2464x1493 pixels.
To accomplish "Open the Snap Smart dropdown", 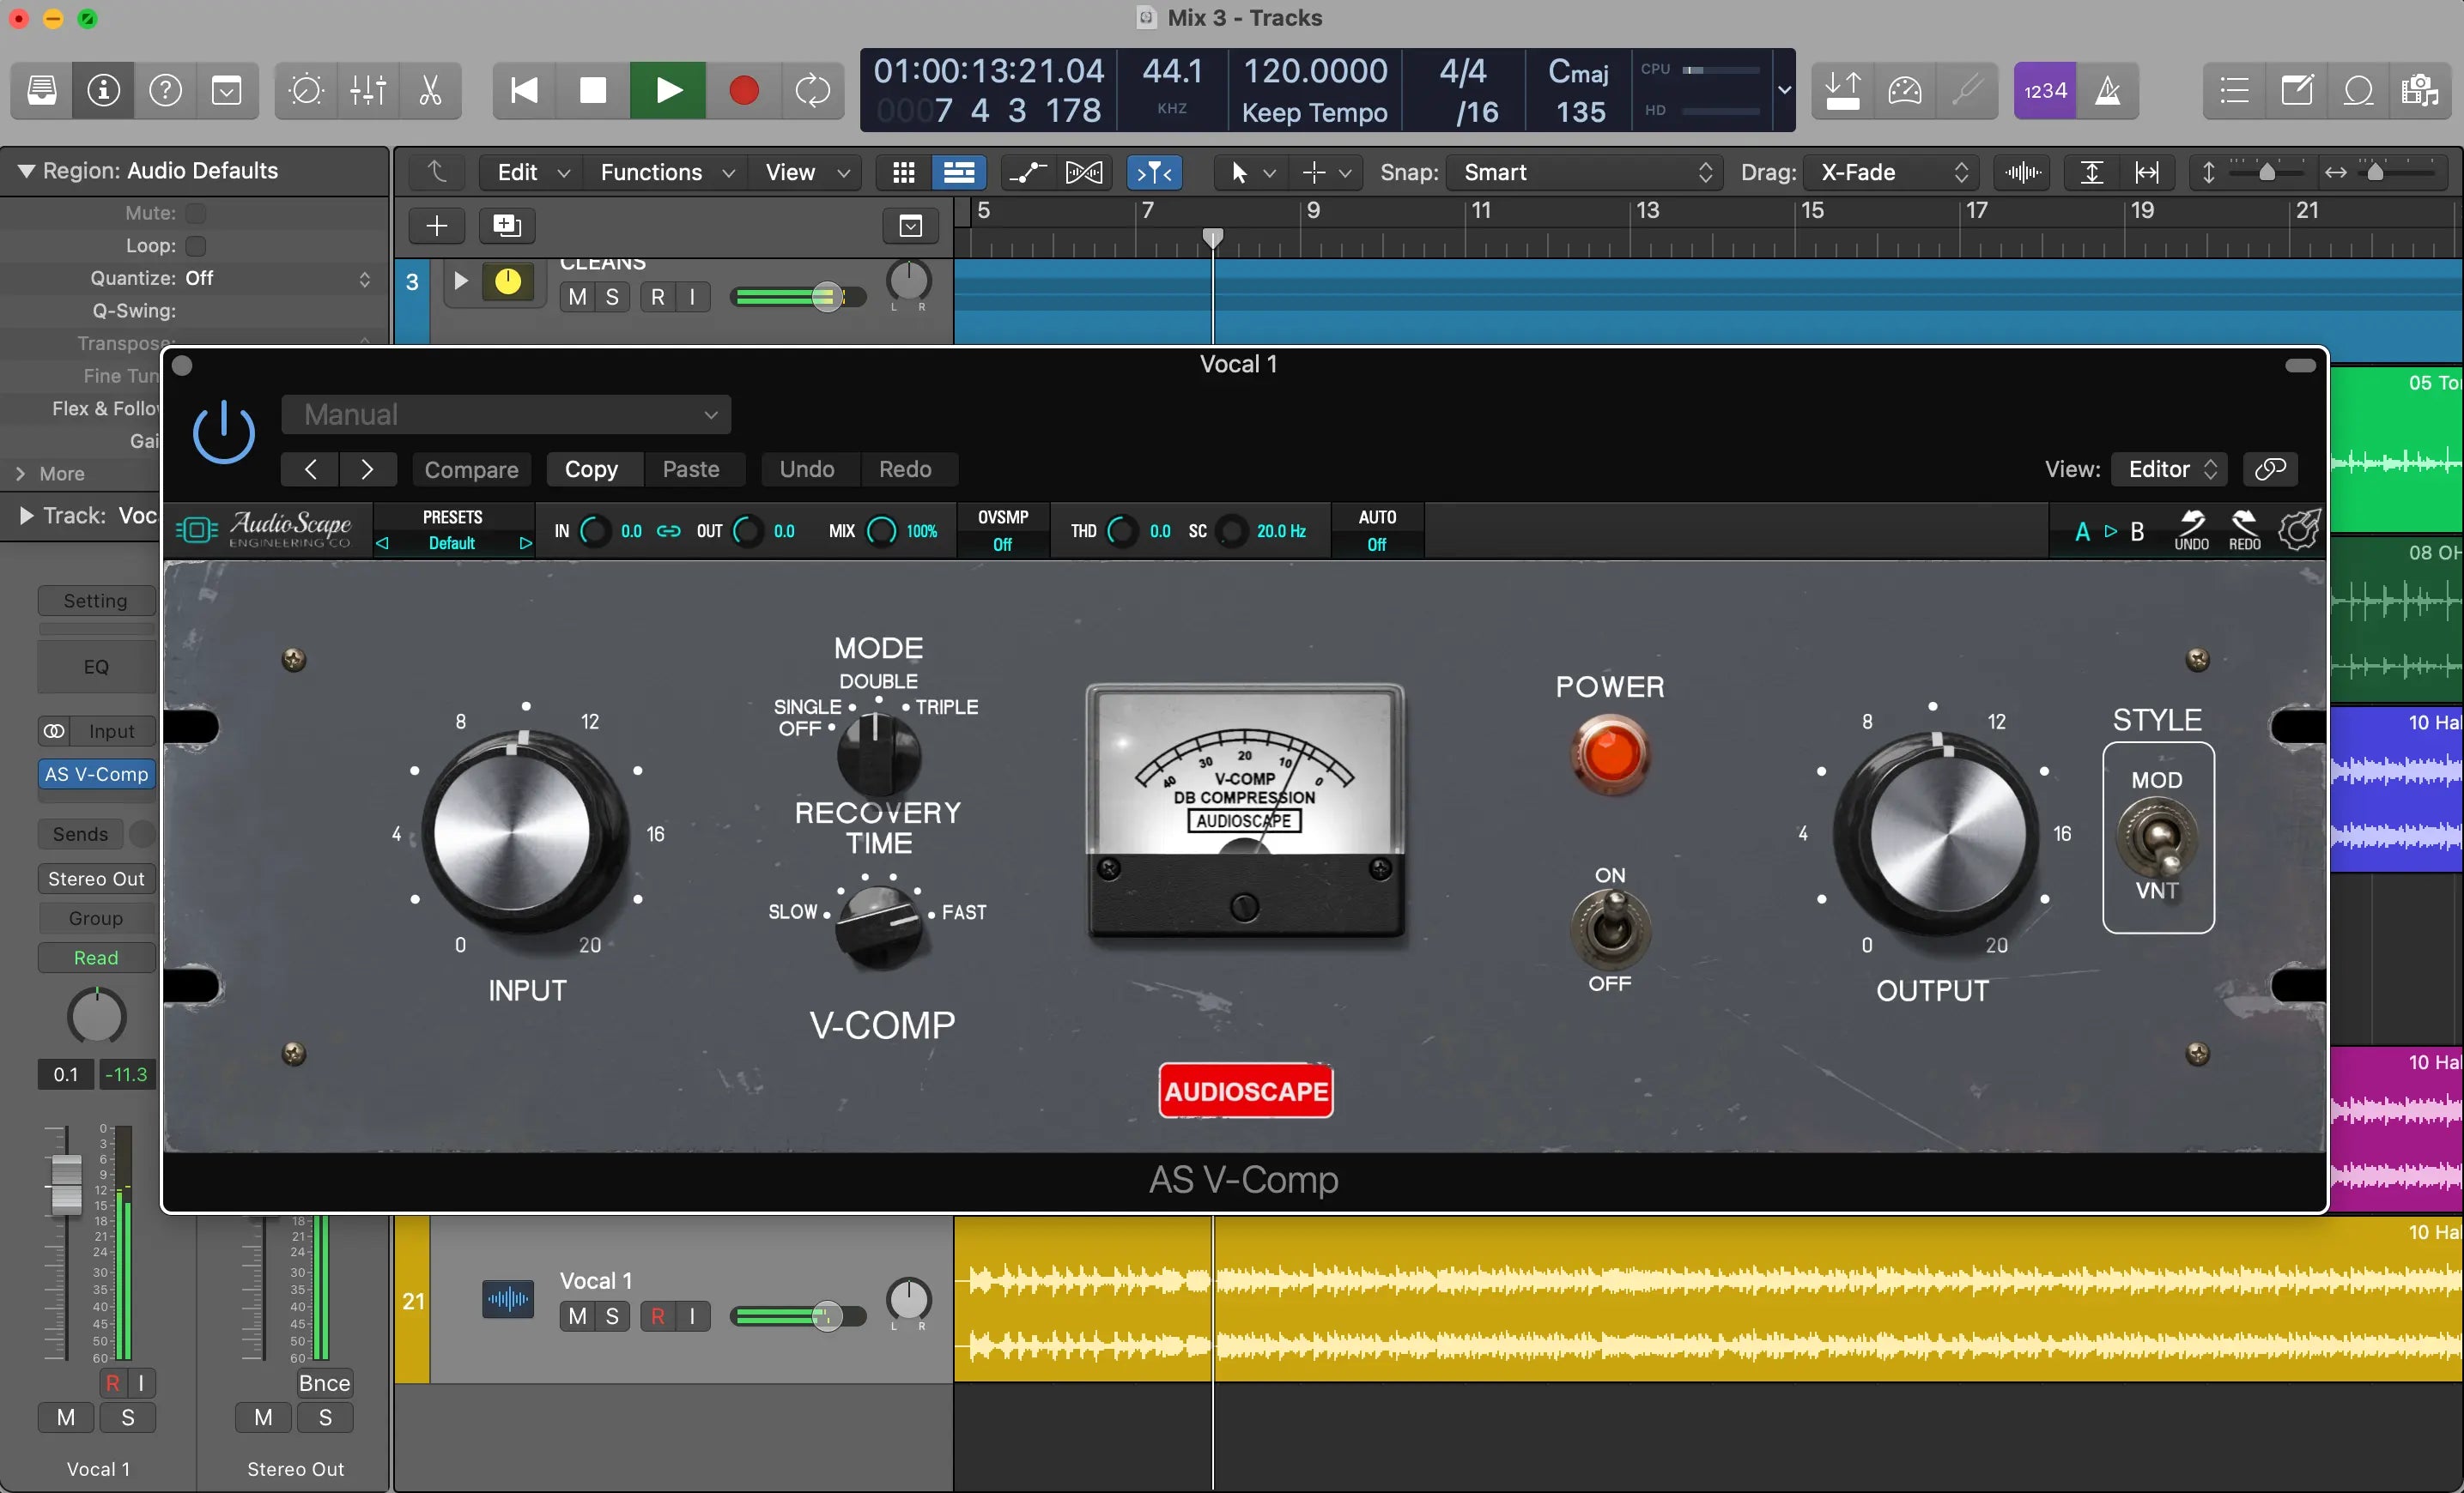I will [x=1585, y=172].
